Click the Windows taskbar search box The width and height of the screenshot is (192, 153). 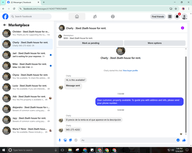point(33,150)
